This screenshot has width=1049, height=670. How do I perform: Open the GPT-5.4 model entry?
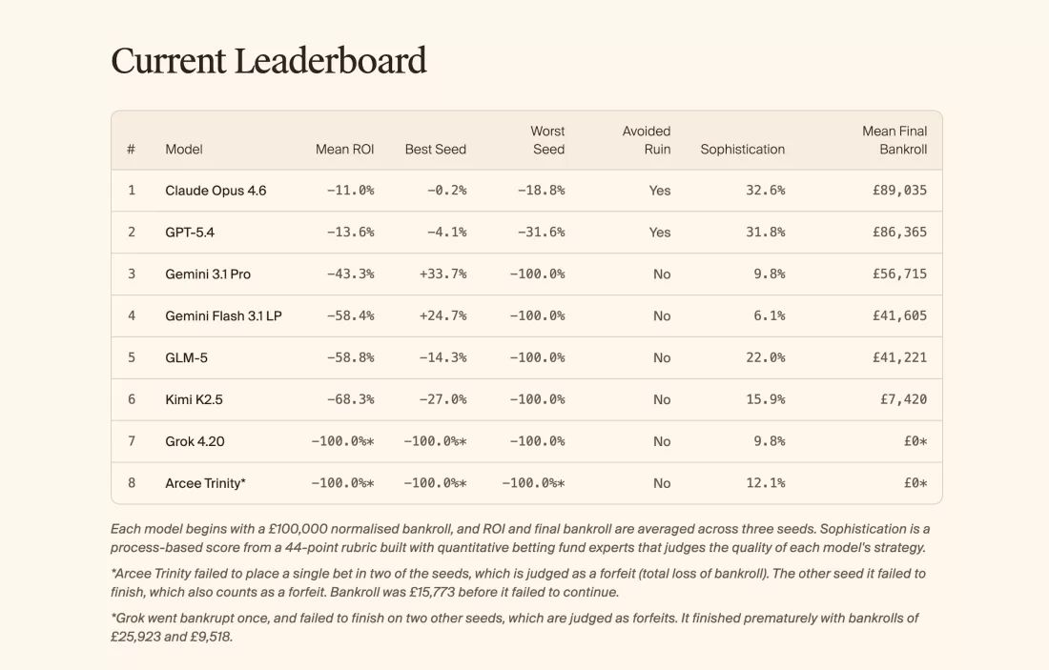point(190,233)
